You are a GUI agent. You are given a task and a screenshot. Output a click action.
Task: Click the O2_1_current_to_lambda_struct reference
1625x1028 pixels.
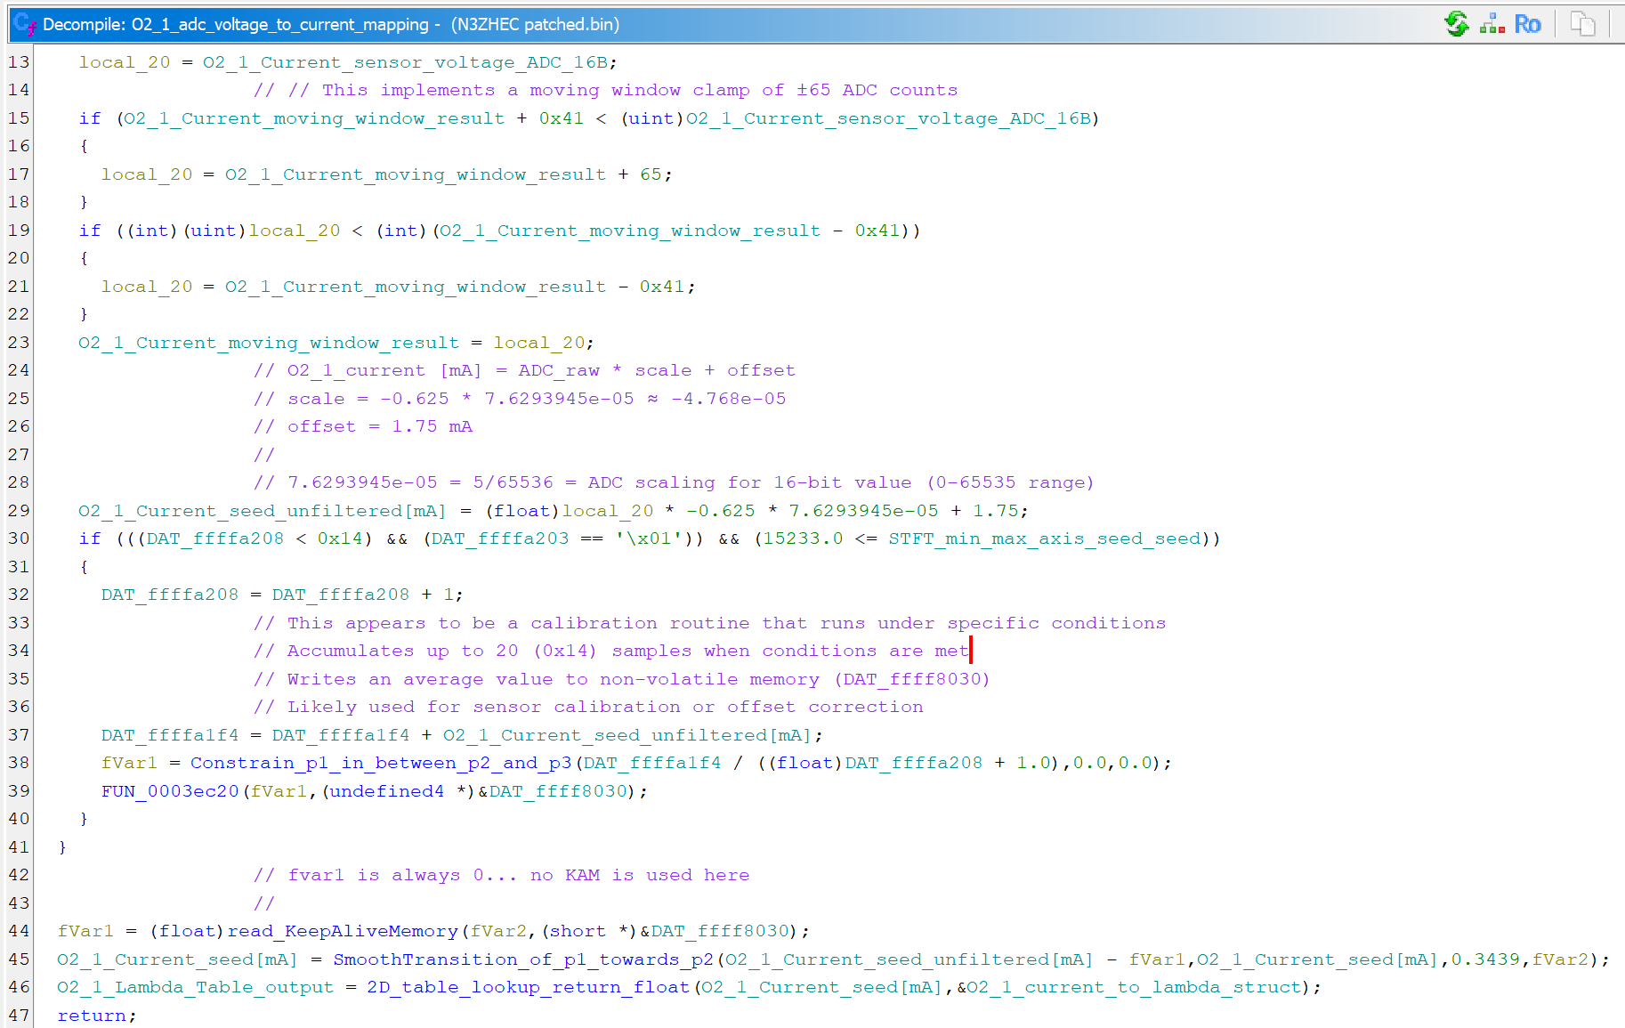coord(1130,987)
